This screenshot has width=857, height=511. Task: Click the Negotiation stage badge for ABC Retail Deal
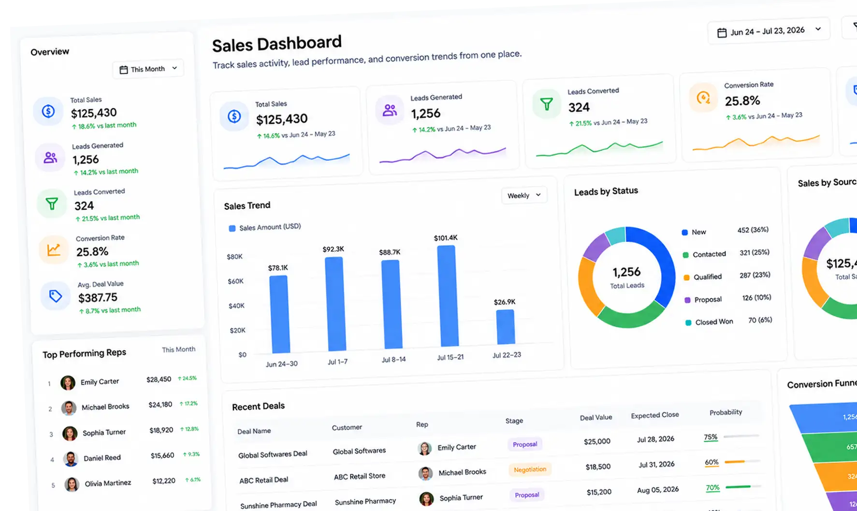click(530, 469)
